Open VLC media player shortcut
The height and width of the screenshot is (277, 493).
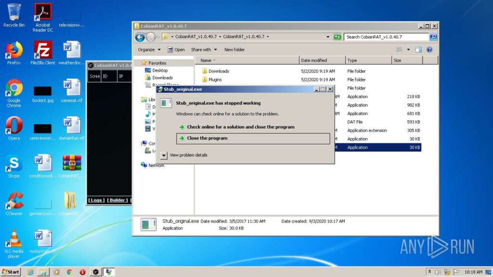(x=14, y=244)
